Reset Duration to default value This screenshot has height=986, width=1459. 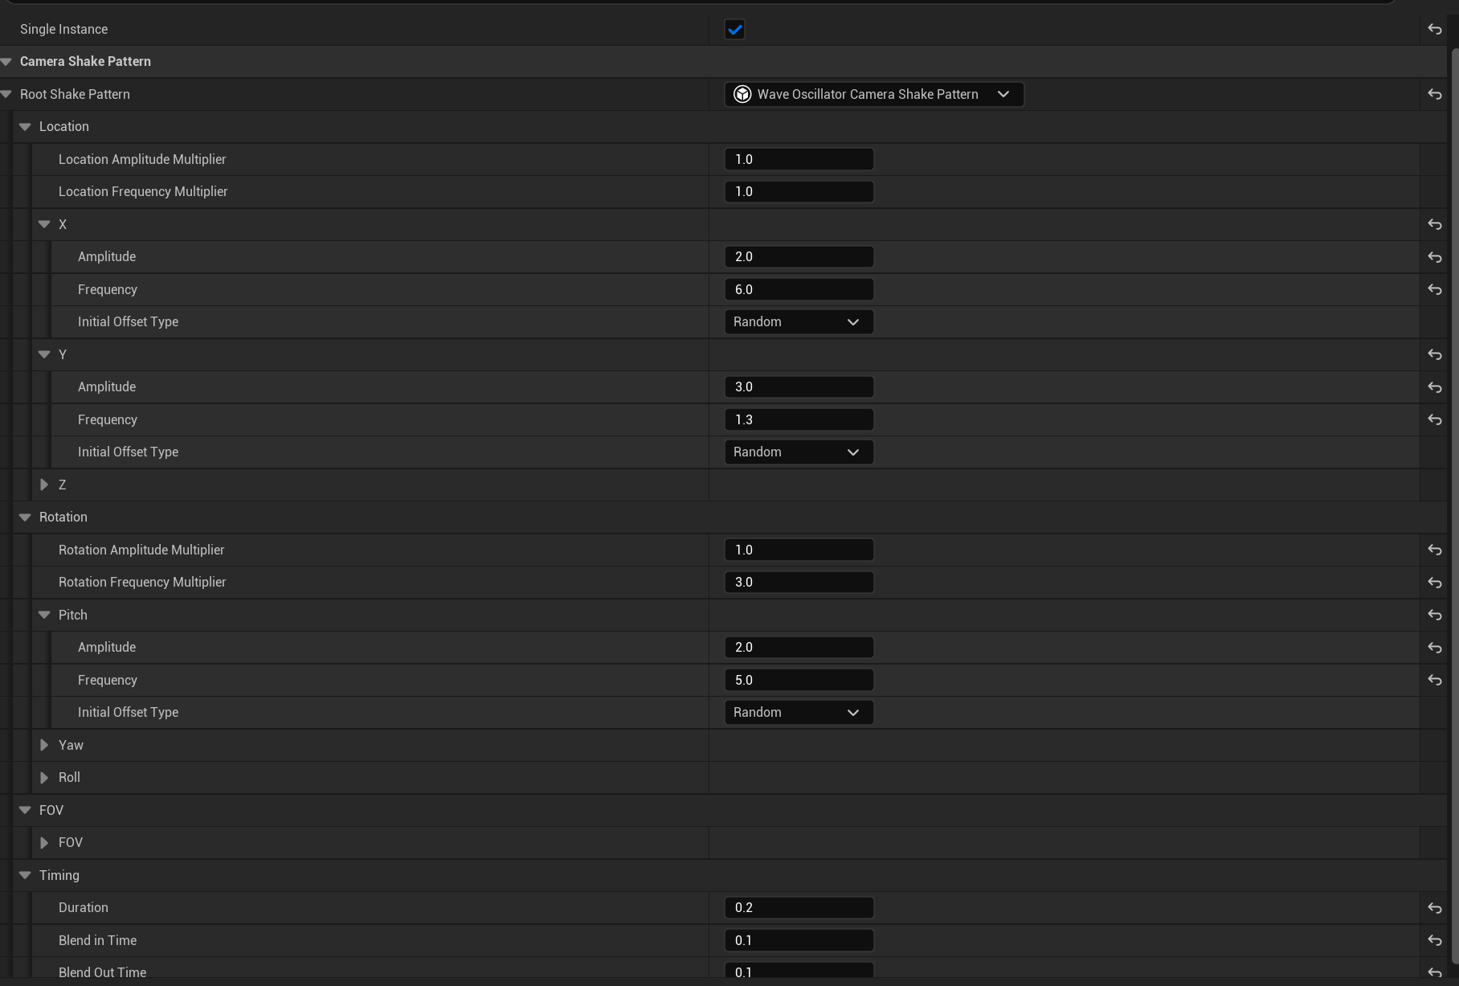pos(1434,908)
